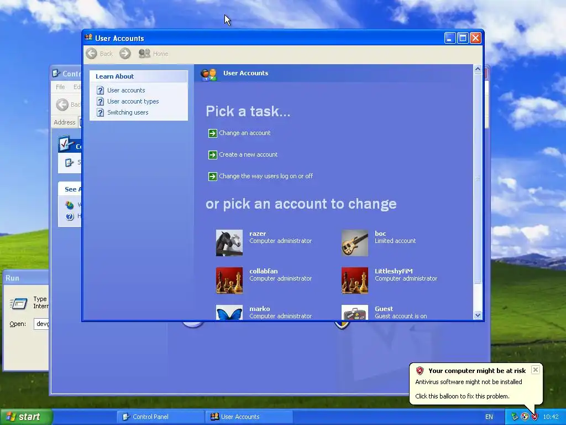The height and width of the screenshot is (425, 566).
Task: Click the Open input field in Run dialog
Action: (x=41, y=324)
